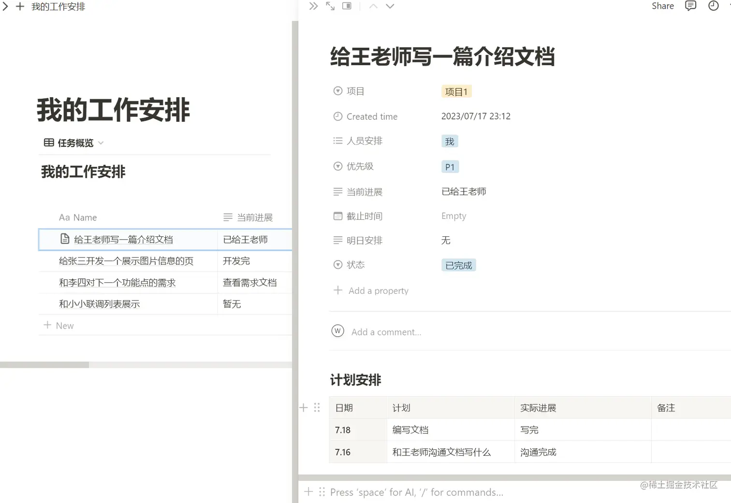This screenshot has width=731, height=503.
Task: Go to the next page with down chevron
Action: click(390, 6)
